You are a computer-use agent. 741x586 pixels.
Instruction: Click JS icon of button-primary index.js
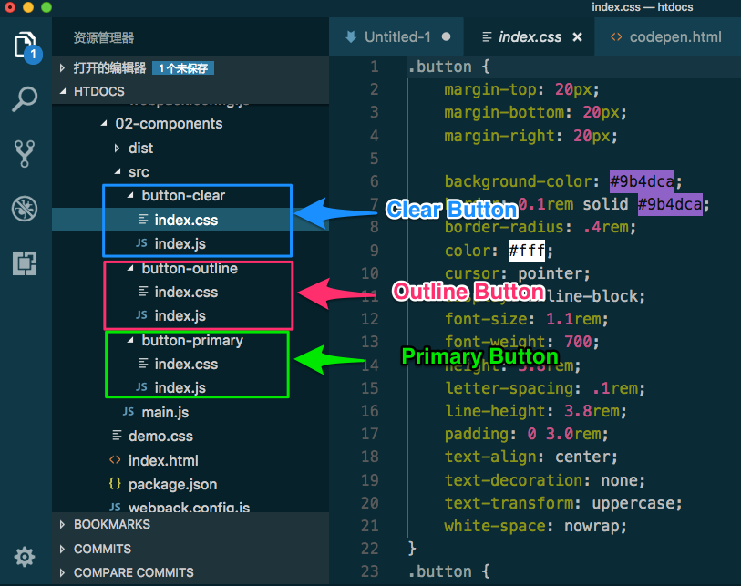pos(141,387)
